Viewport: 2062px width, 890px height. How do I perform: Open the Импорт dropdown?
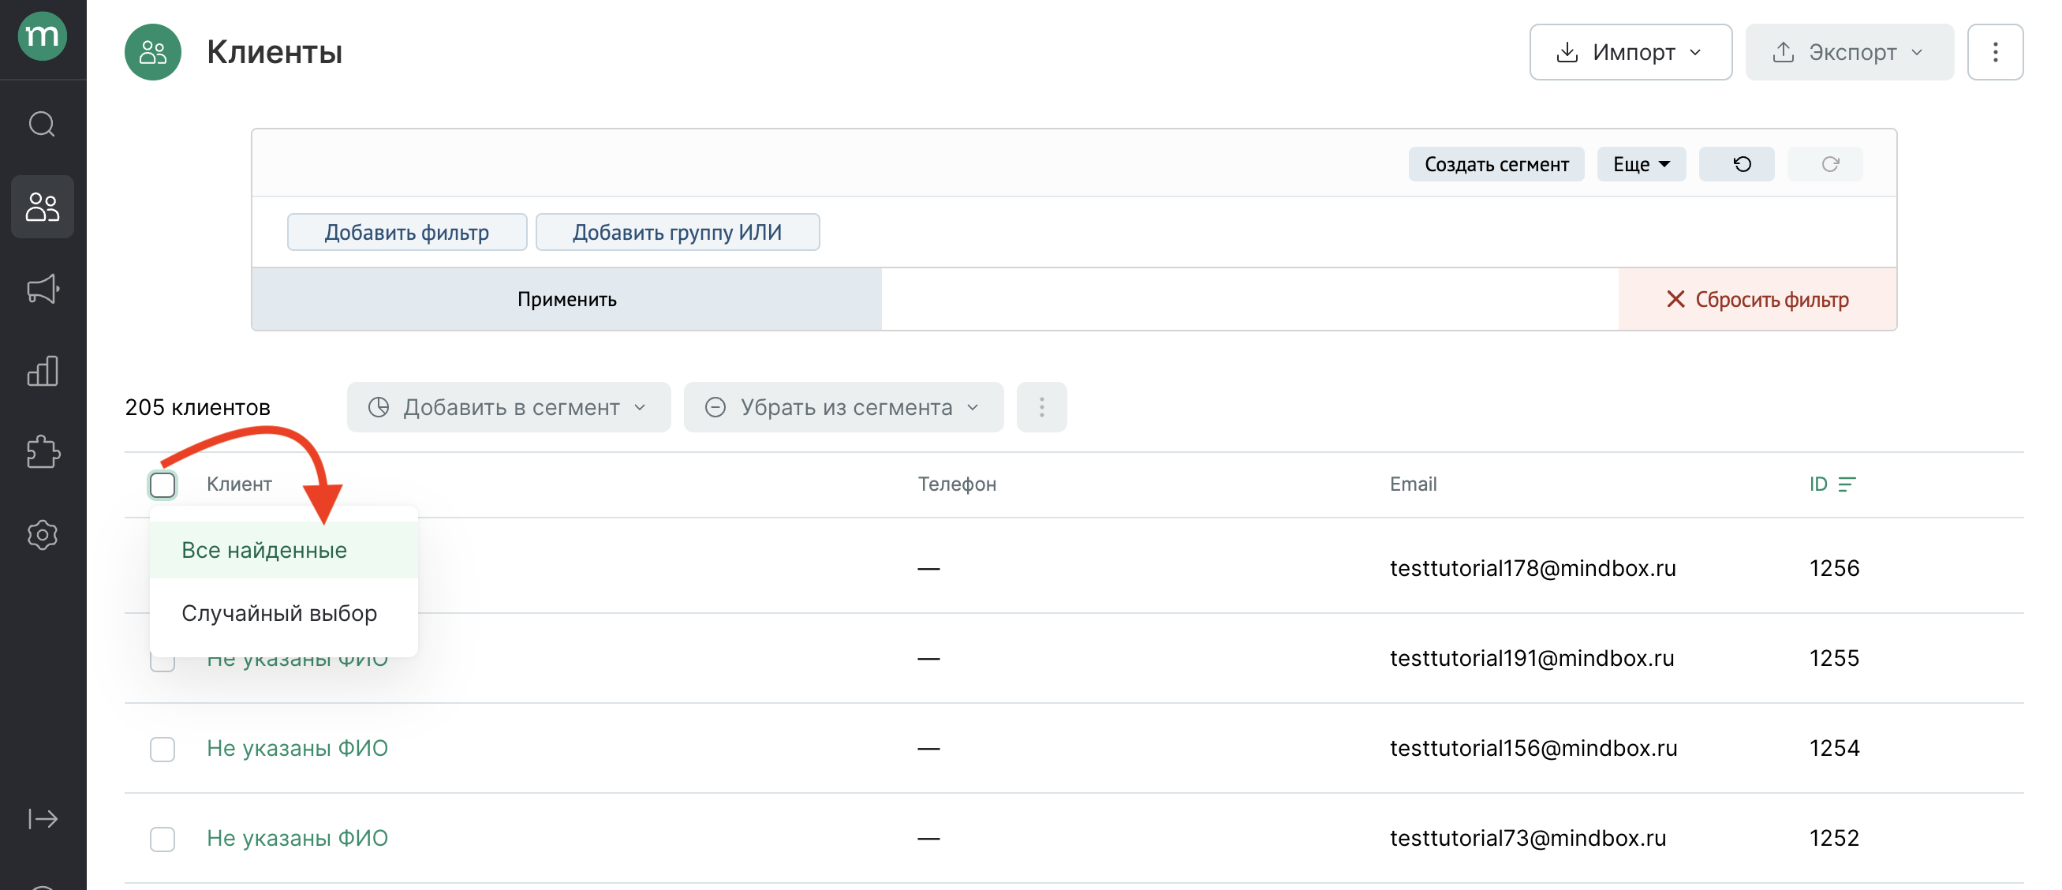[x=1631, y=52]
